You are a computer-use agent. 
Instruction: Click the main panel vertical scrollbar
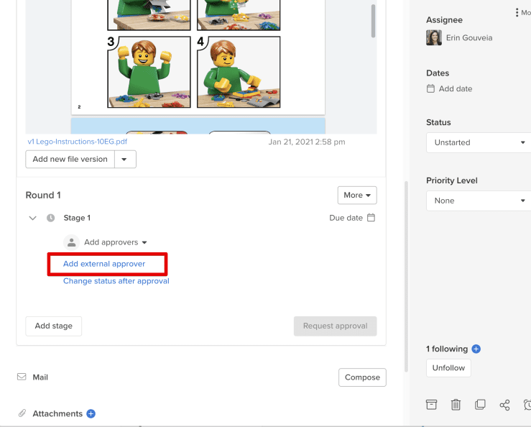tap(406, 277)
